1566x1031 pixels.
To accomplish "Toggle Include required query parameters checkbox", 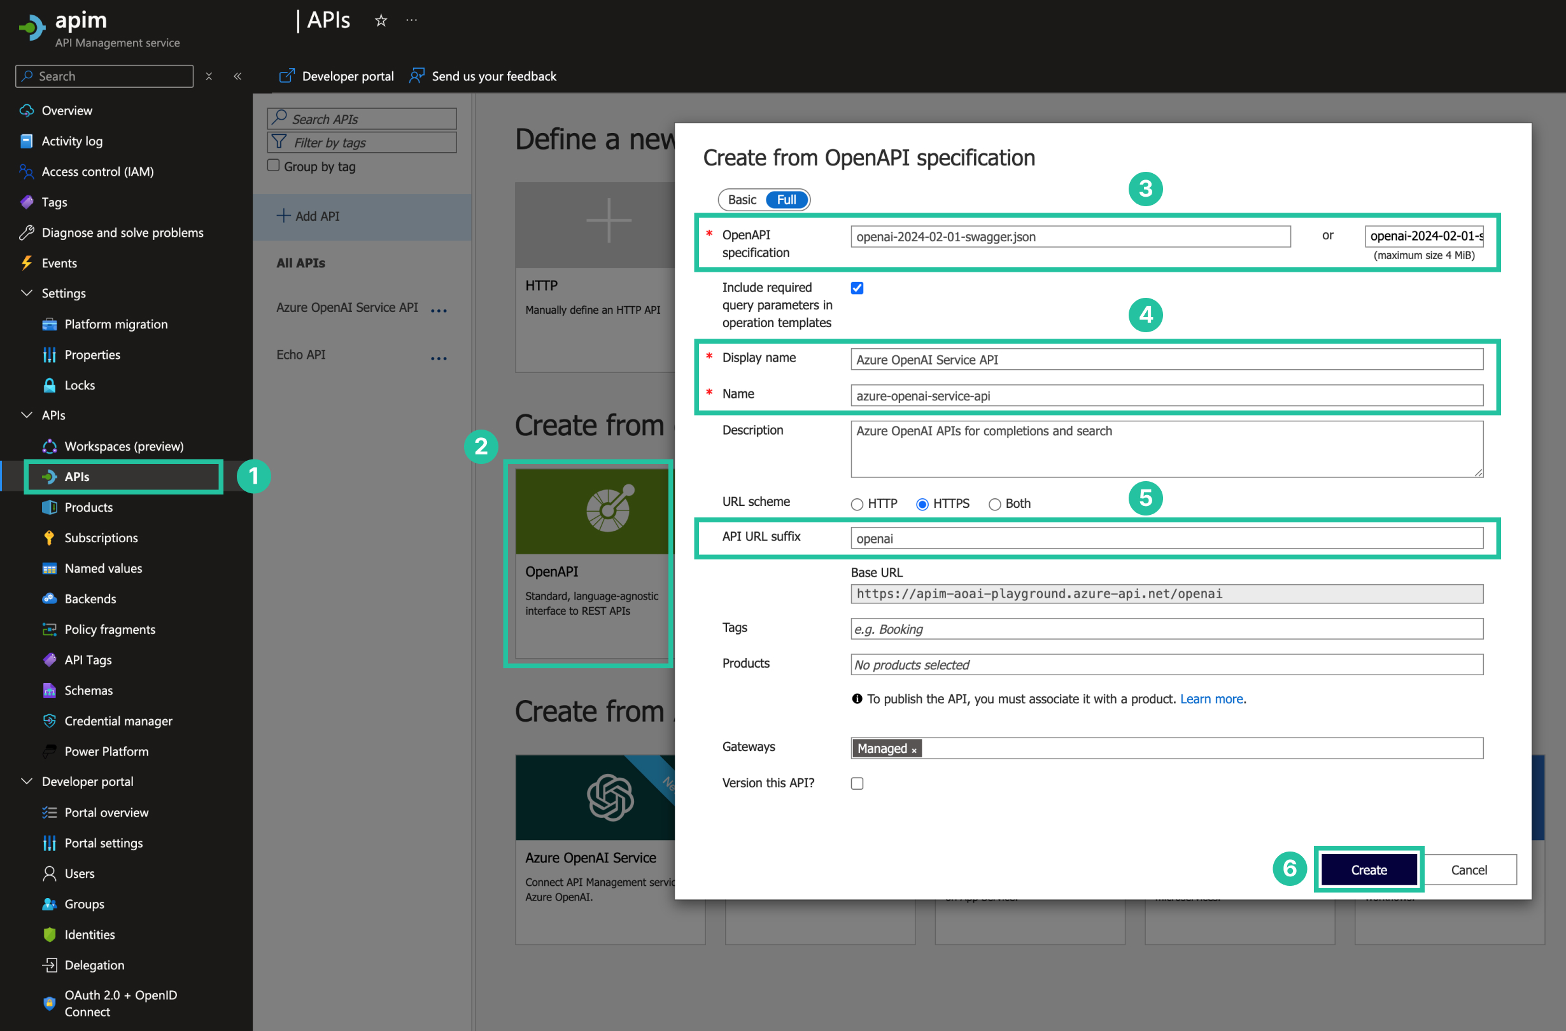I will point(857,288).
